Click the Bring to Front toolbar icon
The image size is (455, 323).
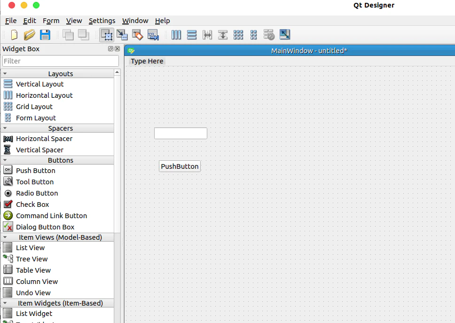click(84, 35)
